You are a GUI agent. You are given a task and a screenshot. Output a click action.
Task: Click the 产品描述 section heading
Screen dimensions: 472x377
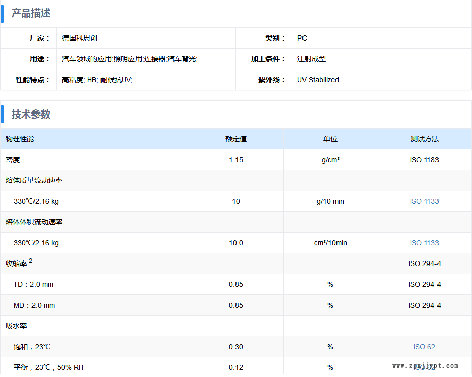[31, 14]
